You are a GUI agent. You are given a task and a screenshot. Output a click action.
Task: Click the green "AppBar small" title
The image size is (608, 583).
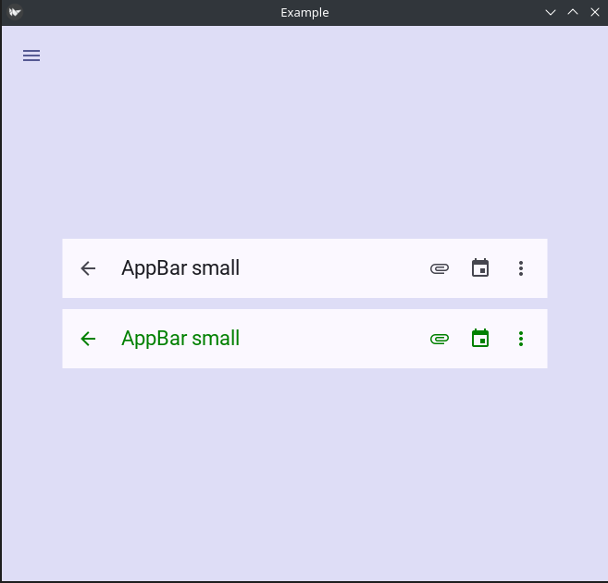coord(180,339)
